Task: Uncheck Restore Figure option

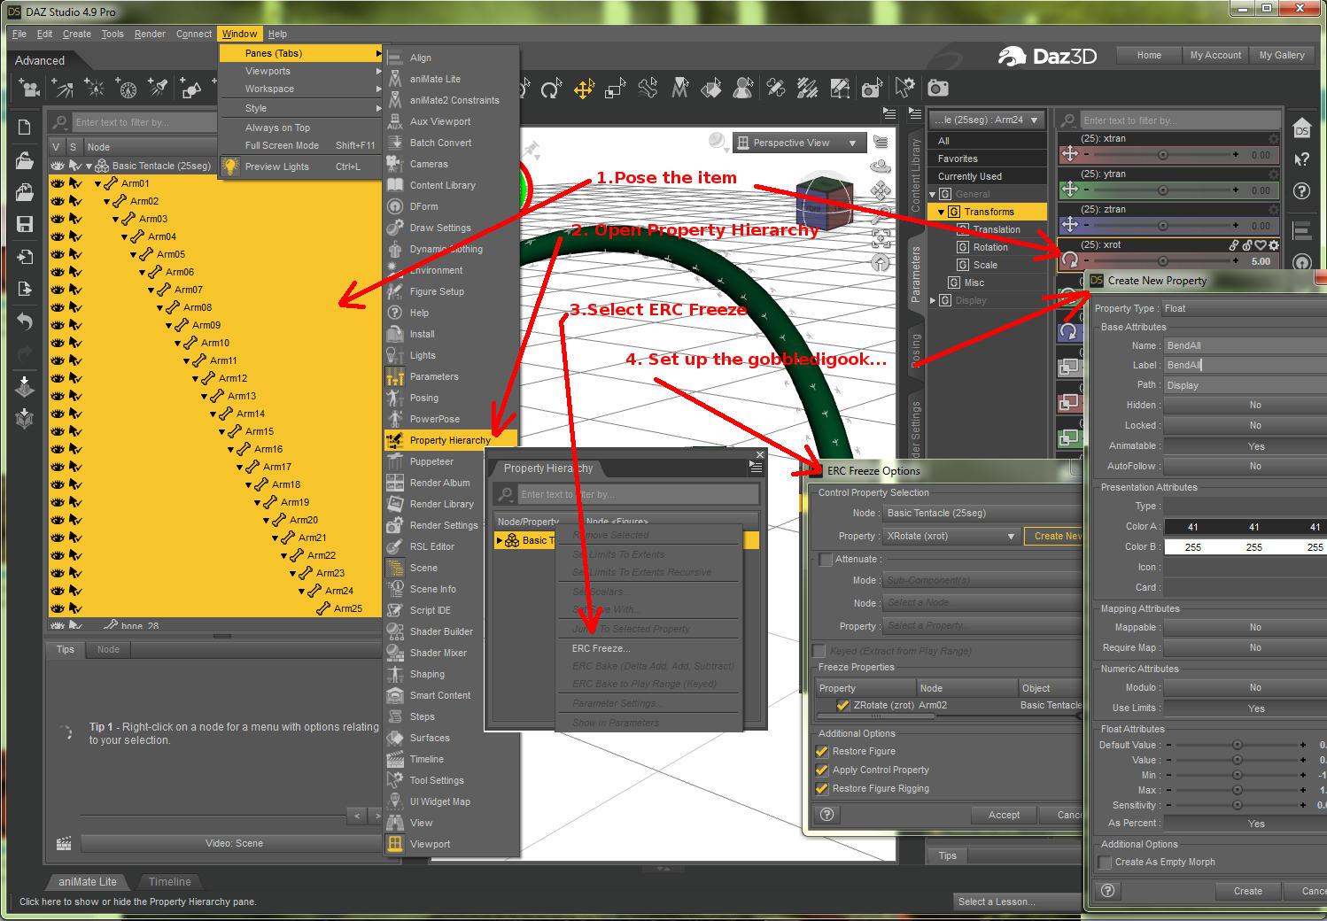Action: [822, 751]
